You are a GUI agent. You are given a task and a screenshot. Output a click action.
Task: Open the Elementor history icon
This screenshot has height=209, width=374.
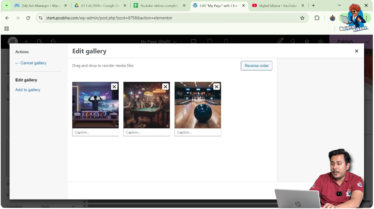53,41
